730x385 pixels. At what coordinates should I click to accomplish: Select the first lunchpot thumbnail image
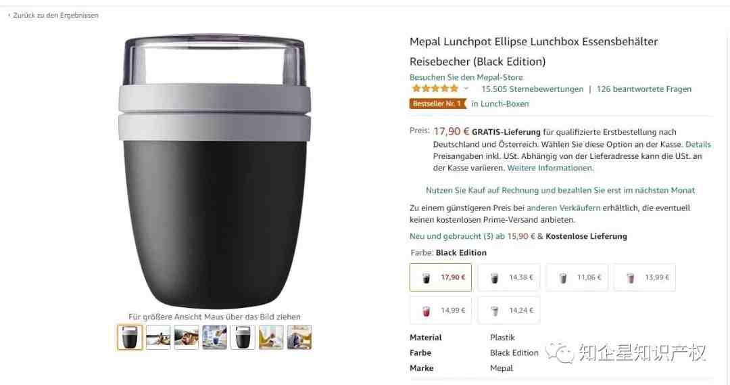point(130,337)
